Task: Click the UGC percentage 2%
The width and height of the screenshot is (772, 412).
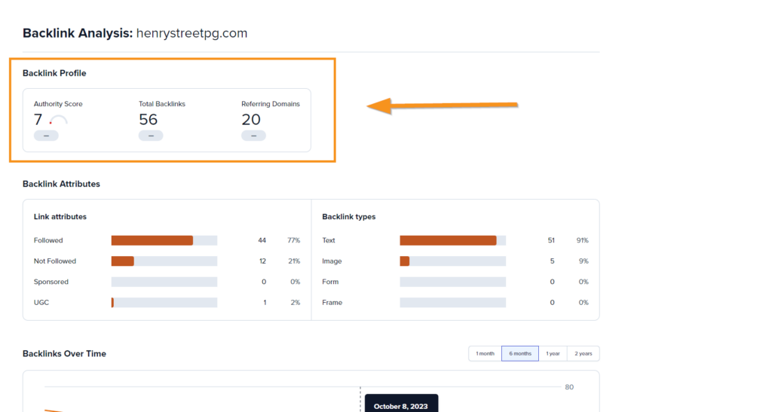Action: 296,302
